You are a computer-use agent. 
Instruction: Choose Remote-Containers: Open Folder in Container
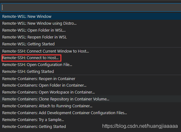[90, 85]
